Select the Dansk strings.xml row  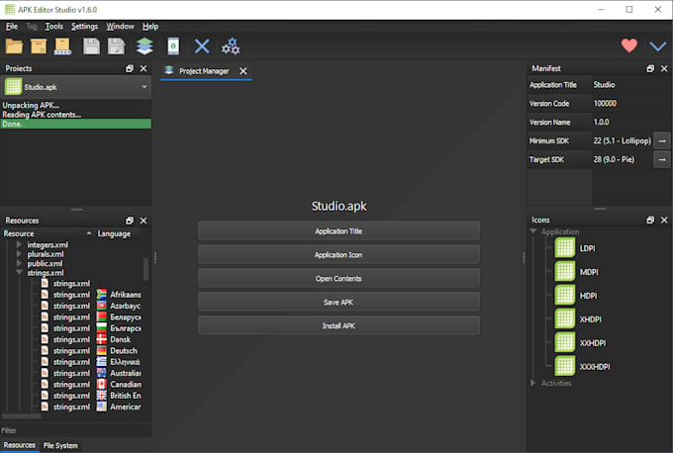[91, 339]
